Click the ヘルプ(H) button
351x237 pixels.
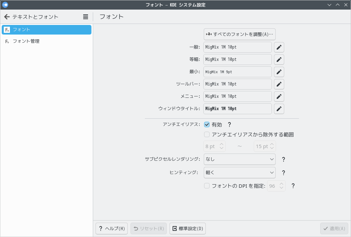[x=112, y=229]
